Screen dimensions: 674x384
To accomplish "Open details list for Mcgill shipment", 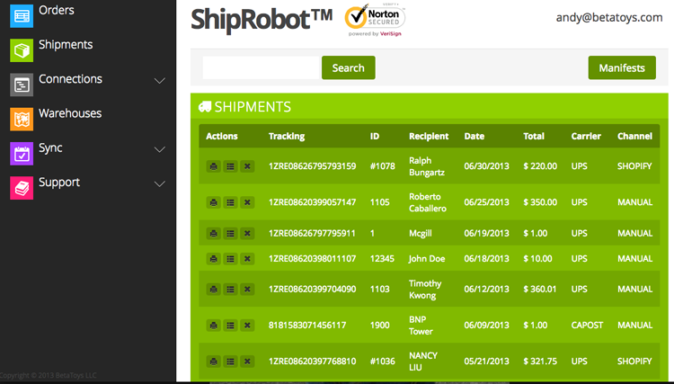I will tap(230, 234).
